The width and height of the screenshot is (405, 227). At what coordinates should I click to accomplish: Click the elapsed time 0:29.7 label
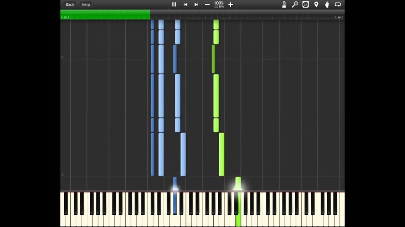[65, 17]
